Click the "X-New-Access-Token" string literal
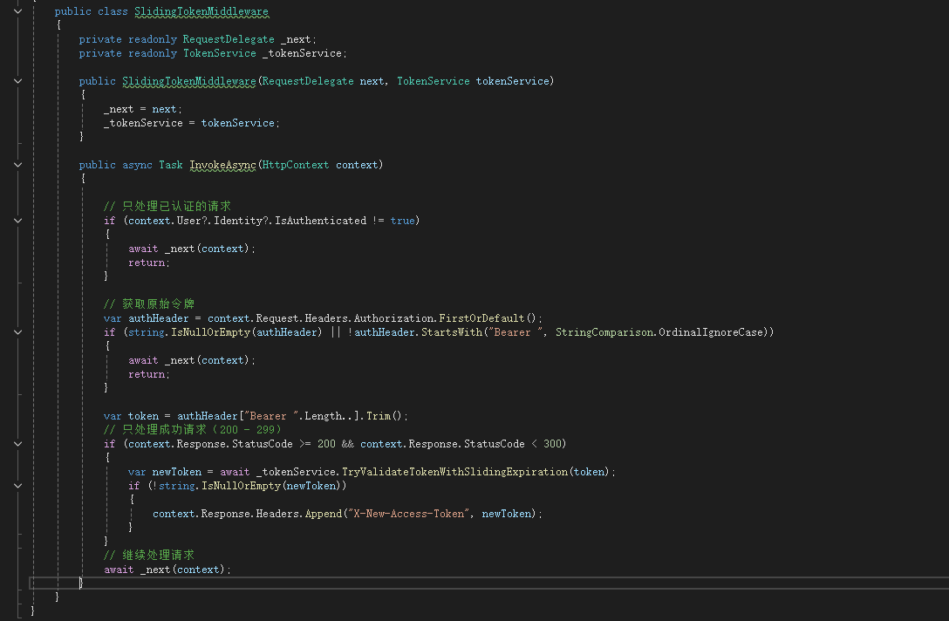The image size is (949, 621). click(x=408, y=513)
